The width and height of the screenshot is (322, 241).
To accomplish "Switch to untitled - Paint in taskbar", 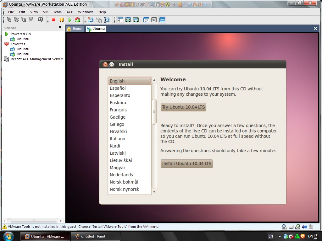I will pos(96,236).
